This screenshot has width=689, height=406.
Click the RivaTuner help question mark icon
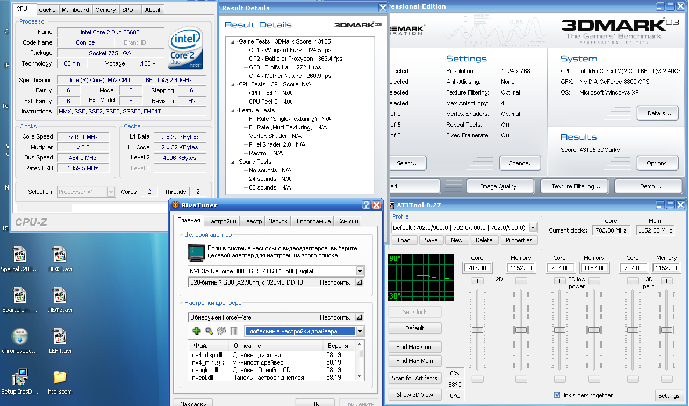click(x=366, y=205)
